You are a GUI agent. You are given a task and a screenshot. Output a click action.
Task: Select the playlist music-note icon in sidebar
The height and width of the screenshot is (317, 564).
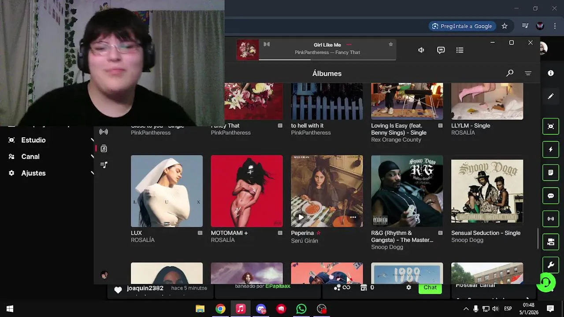click(104, 165)
